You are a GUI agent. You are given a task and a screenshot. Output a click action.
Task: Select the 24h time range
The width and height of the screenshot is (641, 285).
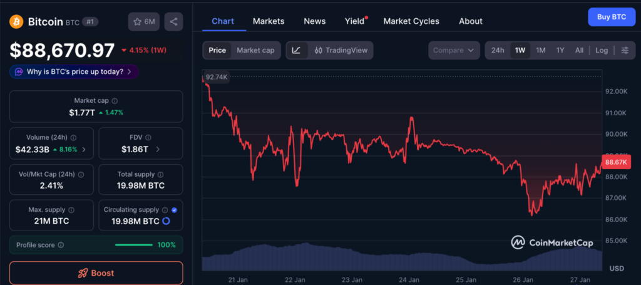pyautogui.click(x=498, y=50)
